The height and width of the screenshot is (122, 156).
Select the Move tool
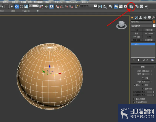[x=17, y=7]
